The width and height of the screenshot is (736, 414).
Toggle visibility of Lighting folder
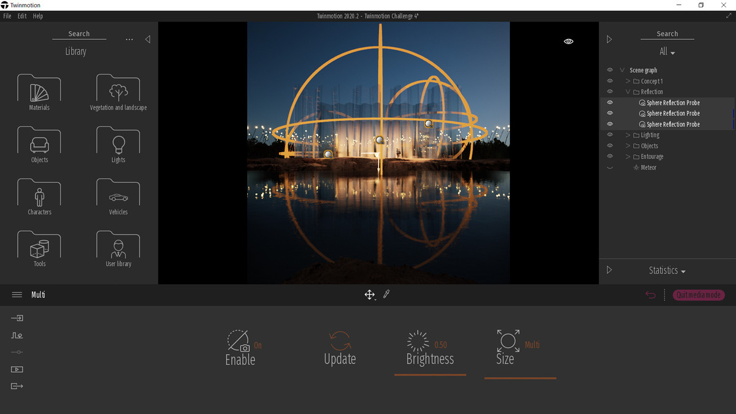610,135
